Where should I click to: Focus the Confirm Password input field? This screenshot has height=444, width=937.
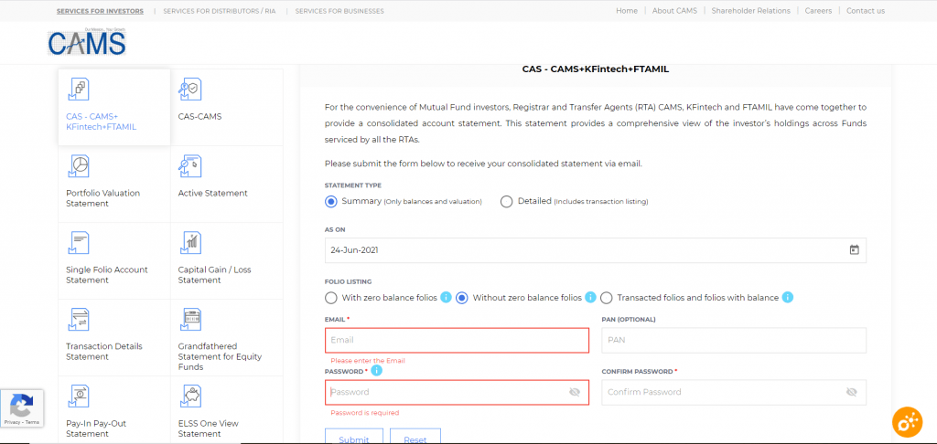(x=734, y=392)
